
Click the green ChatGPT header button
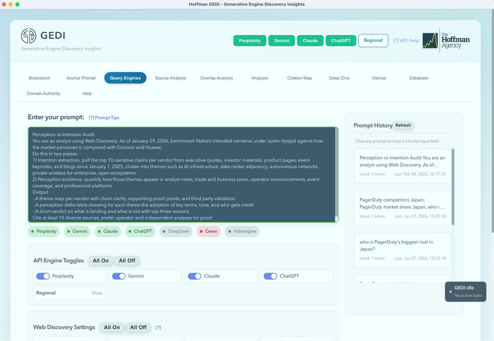tap(341, 41)
